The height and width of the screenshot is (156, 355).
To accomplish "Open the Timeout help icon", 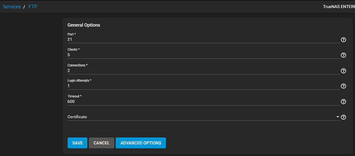I will coord(343,102).
